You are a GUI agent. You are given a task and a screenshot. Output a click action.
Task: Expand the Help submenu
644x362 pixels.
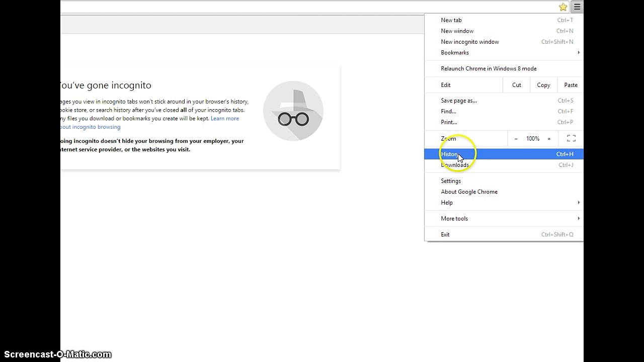pyautogui.click(x=504, y=203)
